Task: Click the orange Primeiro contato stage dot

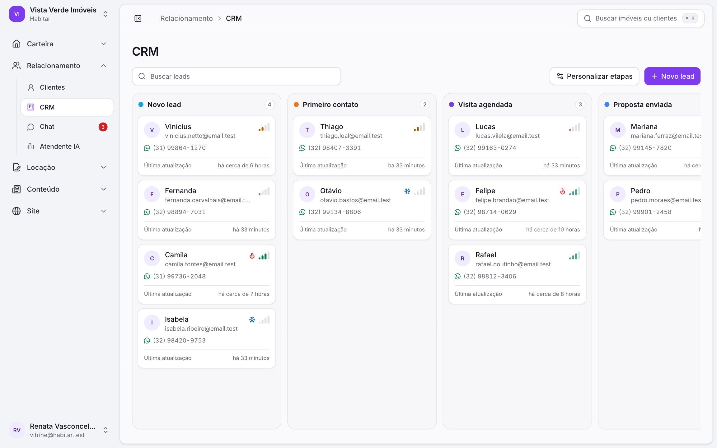Action: click(x=296, y=105)
